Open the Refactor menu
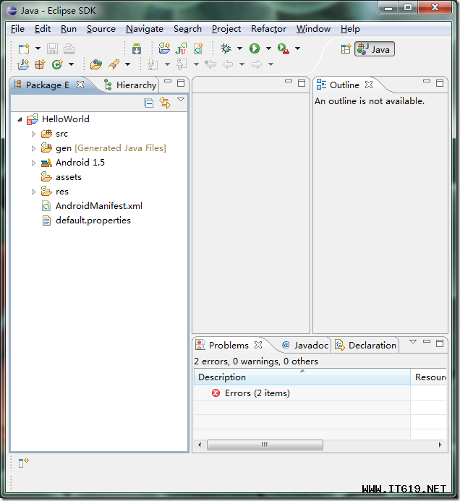The height and width of the screenshot is (501, 460). point(268,29)
